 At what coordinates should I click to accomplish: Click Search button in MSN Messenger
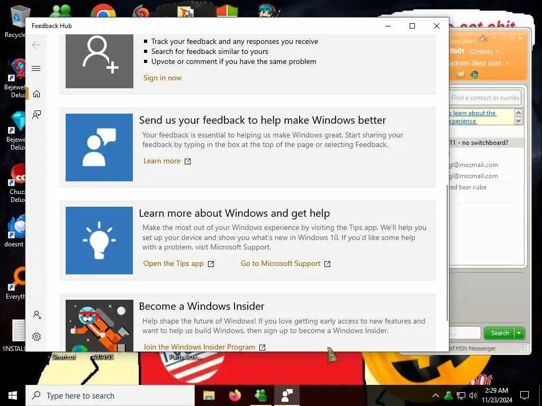500,333
